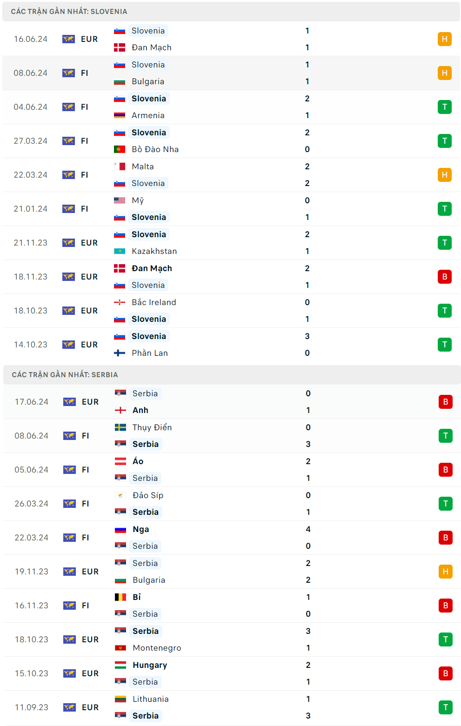Select the Nga team name
461x726 pixels.
pyautogui.click(x=140, y=529)
